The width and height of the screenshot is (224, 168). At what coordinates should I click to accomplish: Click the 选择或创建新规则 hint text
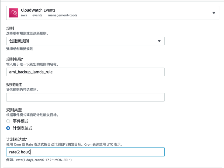tap(20, 49)
